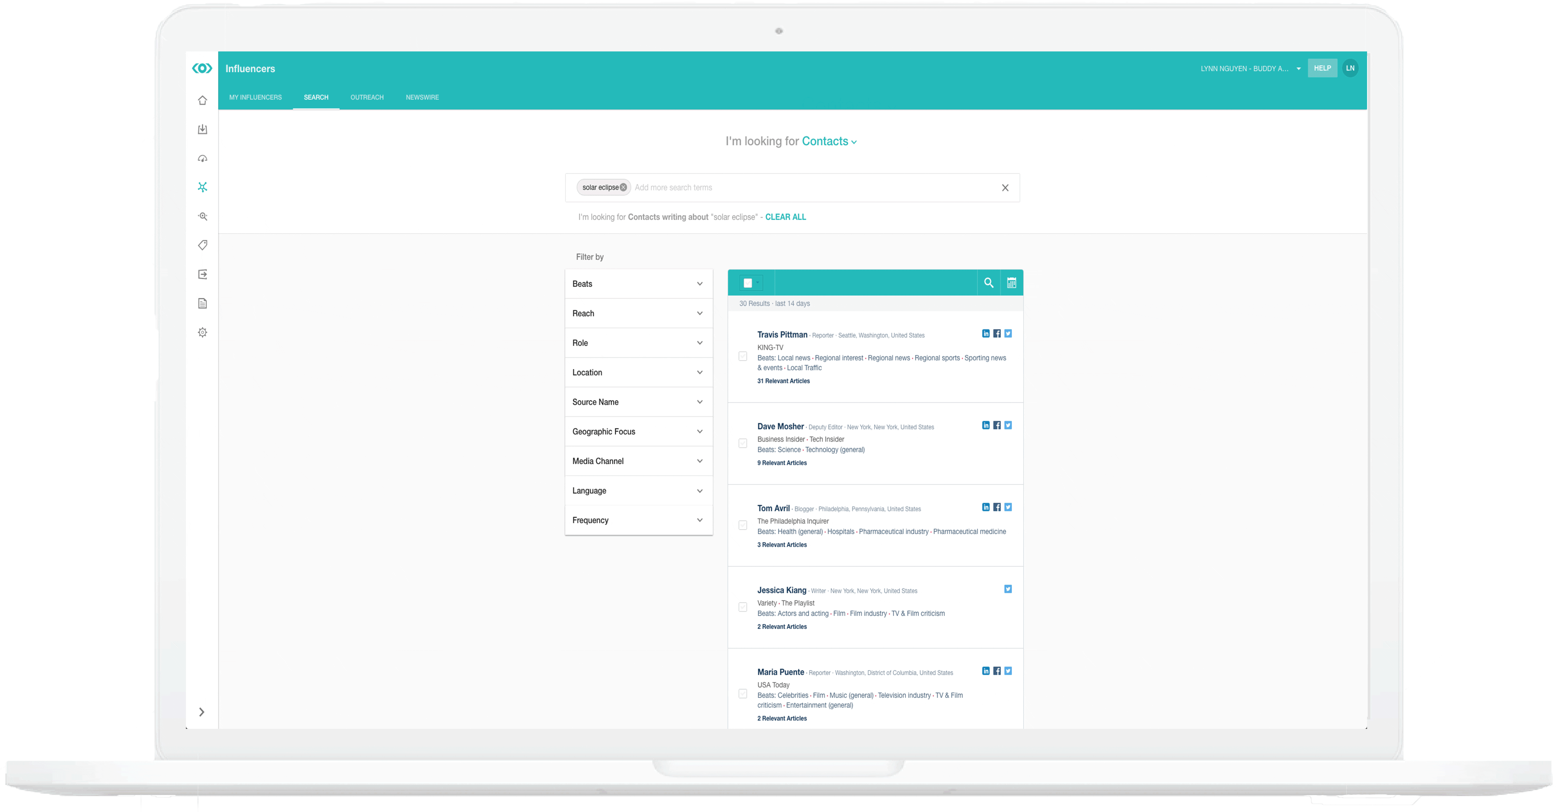Open Dave Mosher's LinkedIn icon

(986, 425)
